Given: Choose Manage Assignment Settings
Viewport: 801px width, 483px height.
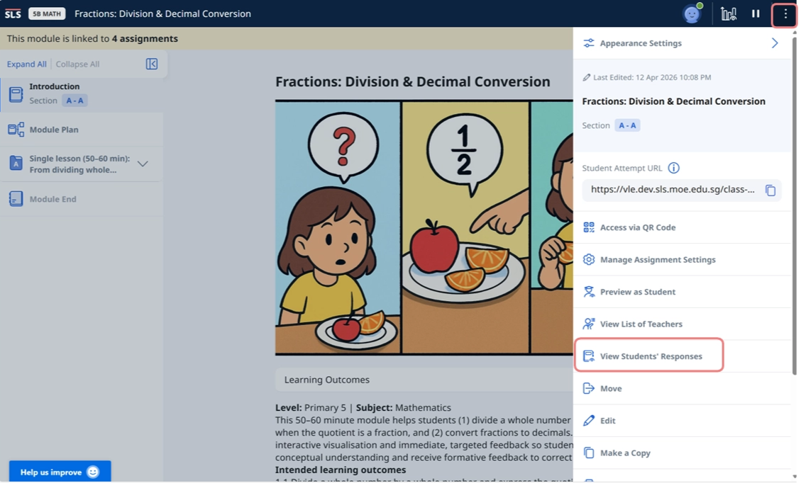Looking at the screenshot, I should 682,259.
